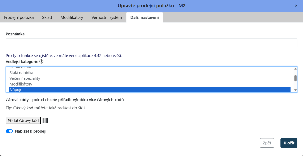This screenshot has width=303, height=156.
Task: Click the category list scrollbar thumb
Action: (295, 78)
